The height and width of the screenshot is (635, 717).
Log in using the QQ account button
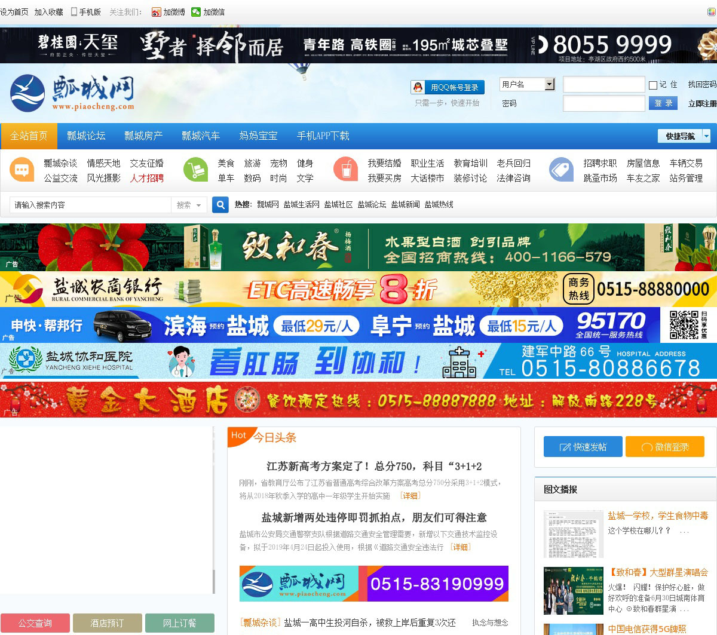[448, 87]
